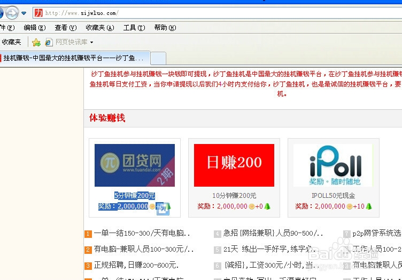Select the 挂机赚钱 browser tab
Image resolution: width=402 pixels, height=280 pixels.
coord(75,58)
